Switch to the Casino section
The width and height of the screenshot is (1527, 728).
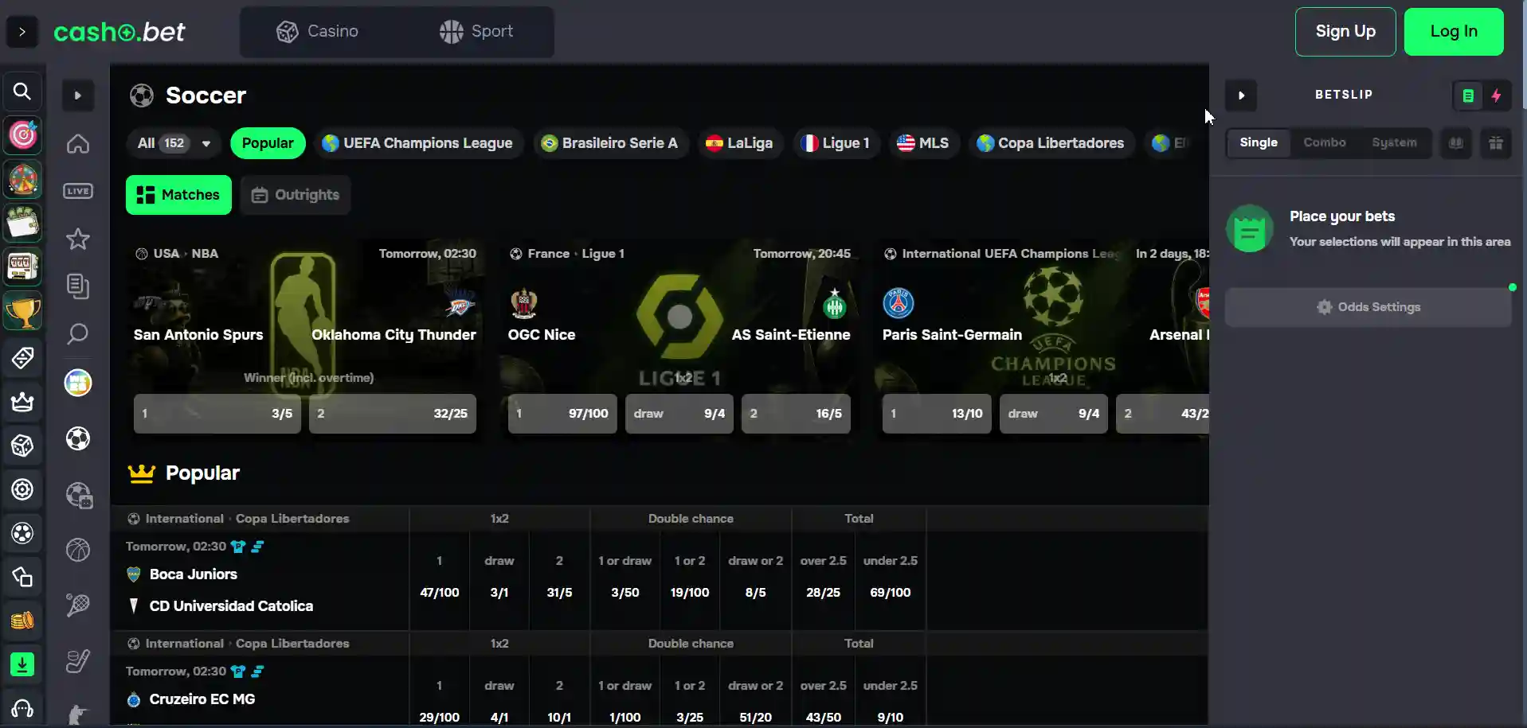[x=318, y=32]
